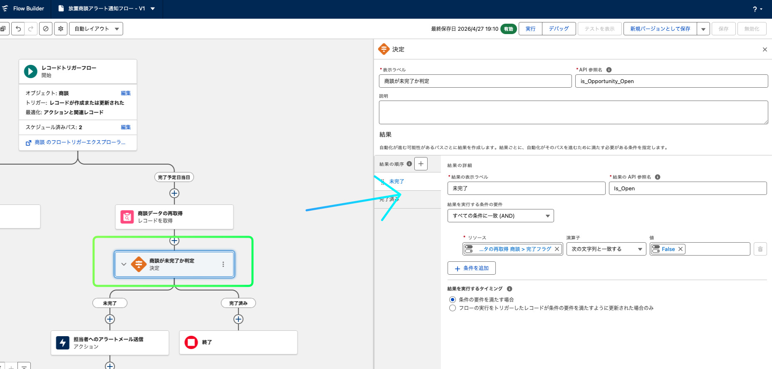Open the settings gear icon in toolbar

pyautogui.click(x=61, y=29)
